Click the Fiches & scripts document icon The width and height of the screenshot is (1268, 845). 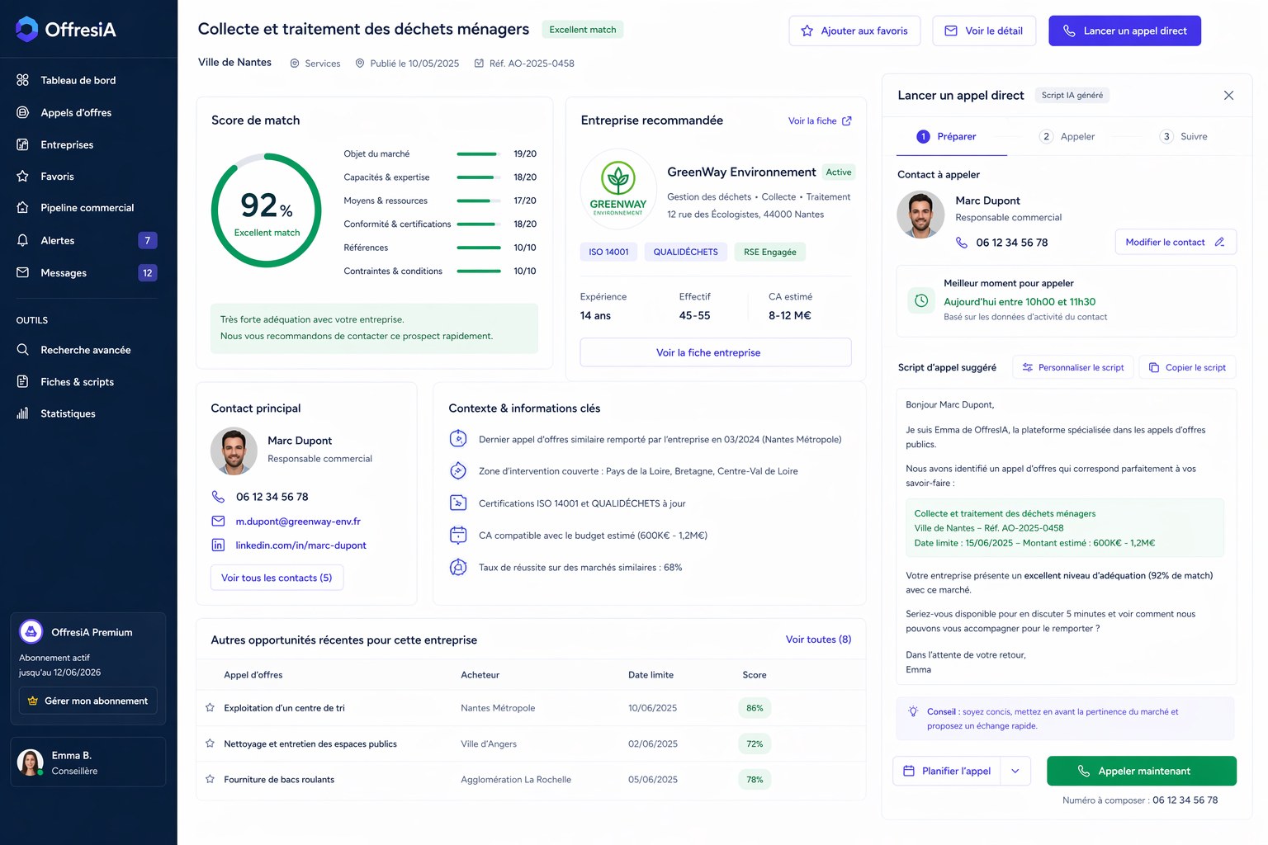click(x=23, y=382)
